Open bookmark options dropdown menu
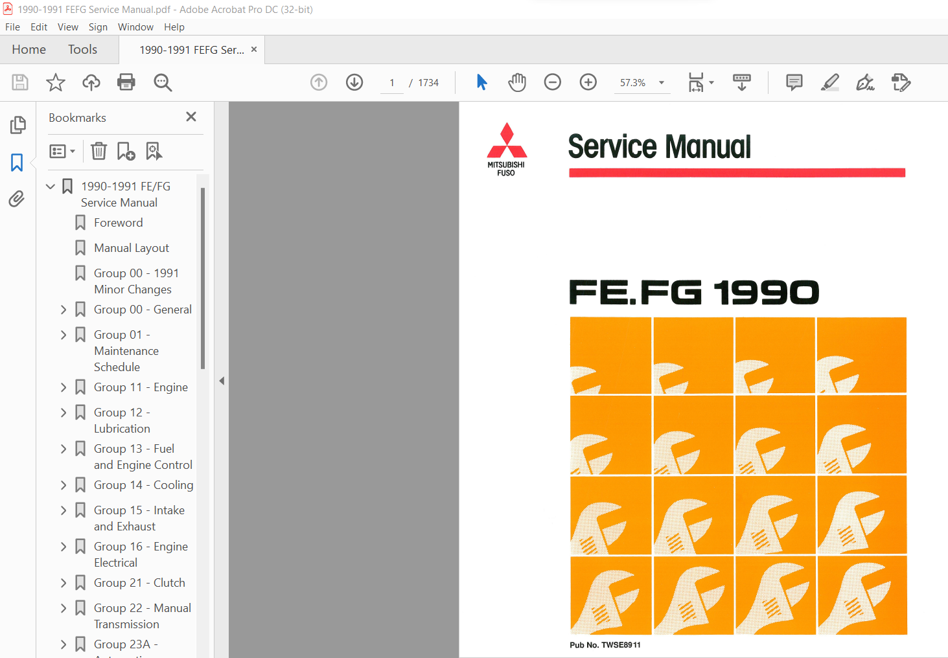 pos(62,151)
